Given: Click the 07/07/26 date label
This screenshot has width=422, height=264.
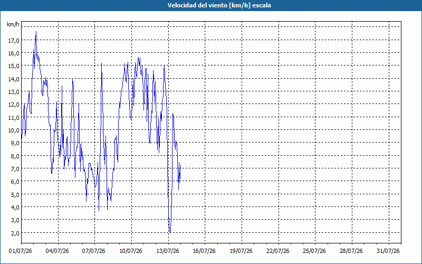Looking at the screenshot, I should (94, 251).
